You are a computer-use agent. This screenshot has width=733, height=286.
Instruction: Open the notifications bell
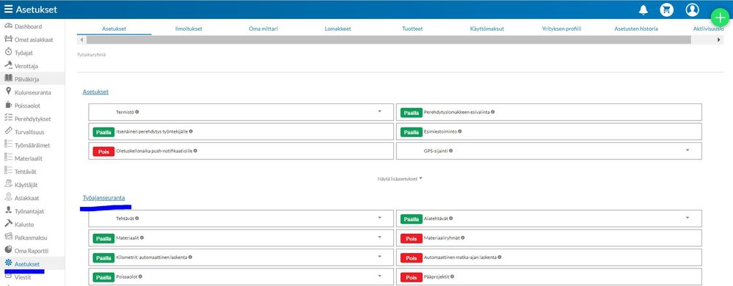click(643, 10)
